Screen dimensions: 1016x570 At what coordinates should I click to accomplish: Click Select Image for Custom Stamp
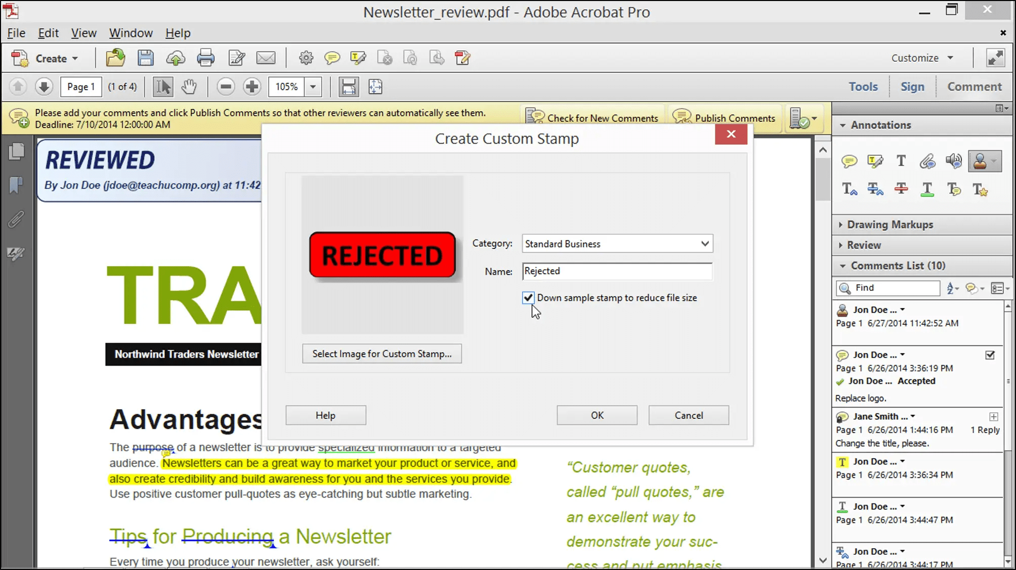coord(382,354)
